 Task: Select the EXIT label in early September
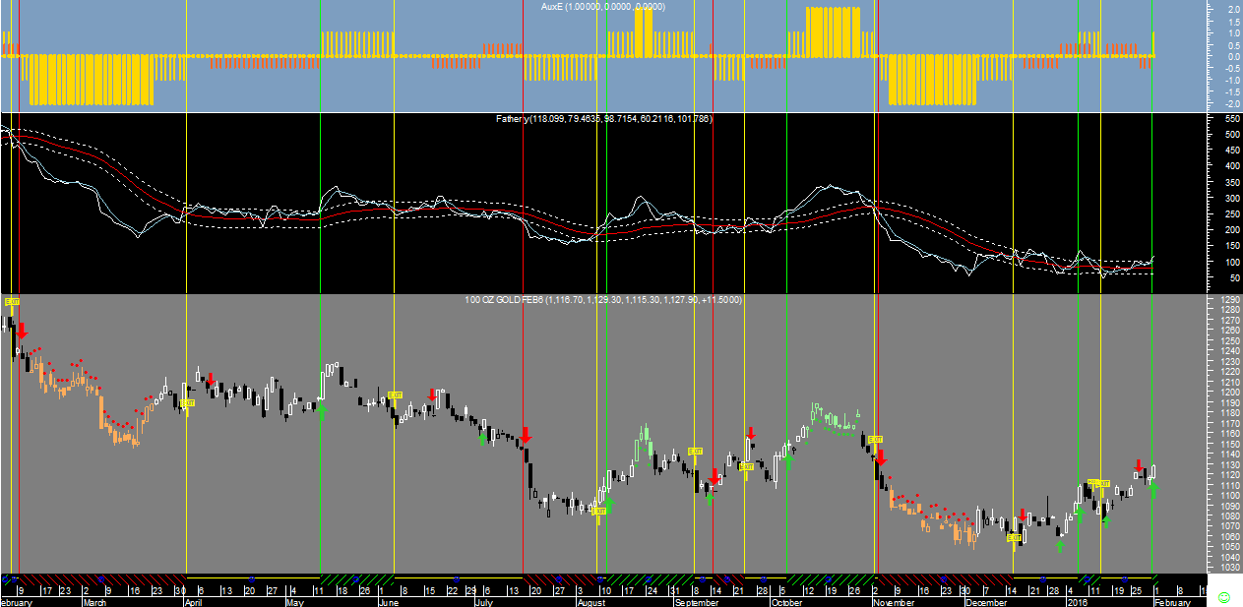tap(695, 452)
